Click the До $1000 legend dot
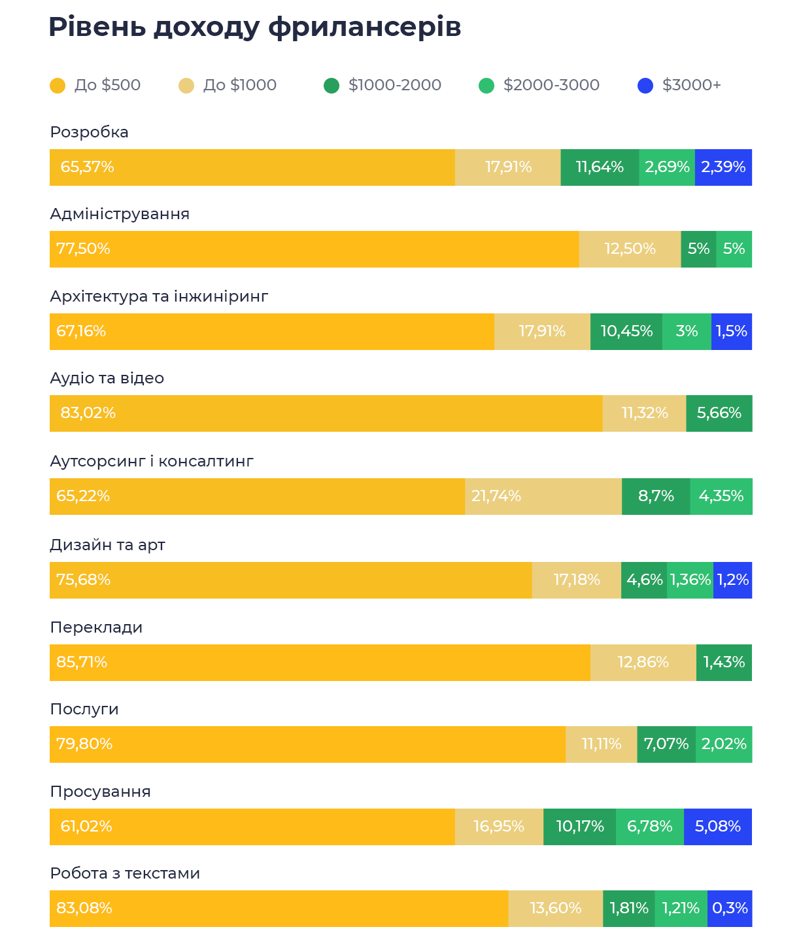Viewport: 801px width, 944px height. pos(186,86)
